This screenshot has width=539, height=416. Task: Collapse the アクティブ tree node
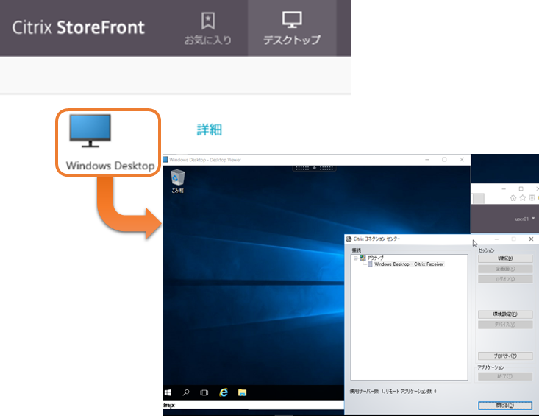(355, 258)
